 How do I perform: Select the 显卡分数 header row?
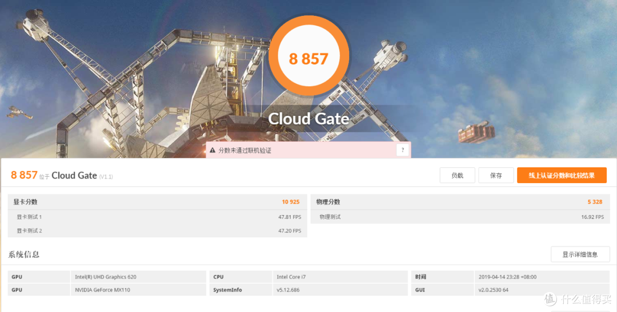pos(158,202)
